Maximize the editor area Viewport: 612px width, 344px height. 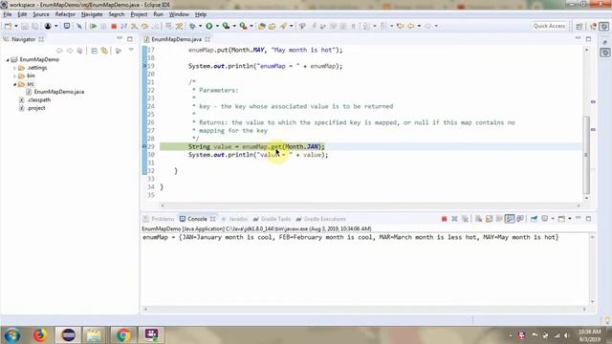tap(588, 39)
